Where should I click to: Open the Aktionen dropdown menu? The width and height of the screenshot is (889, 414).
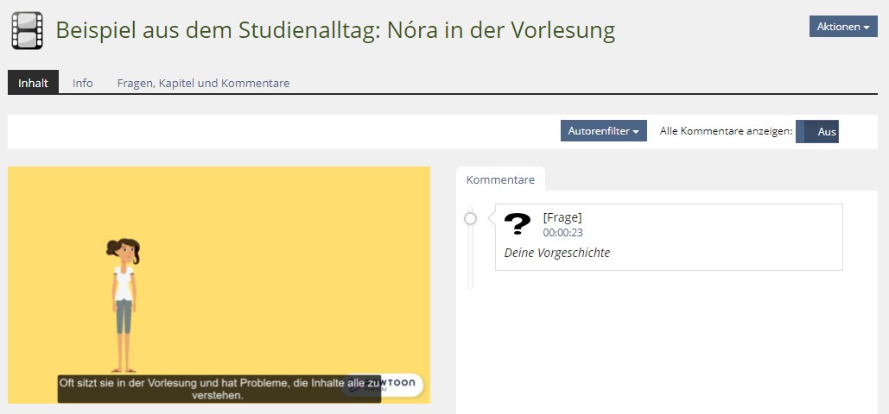coord(842,27)
